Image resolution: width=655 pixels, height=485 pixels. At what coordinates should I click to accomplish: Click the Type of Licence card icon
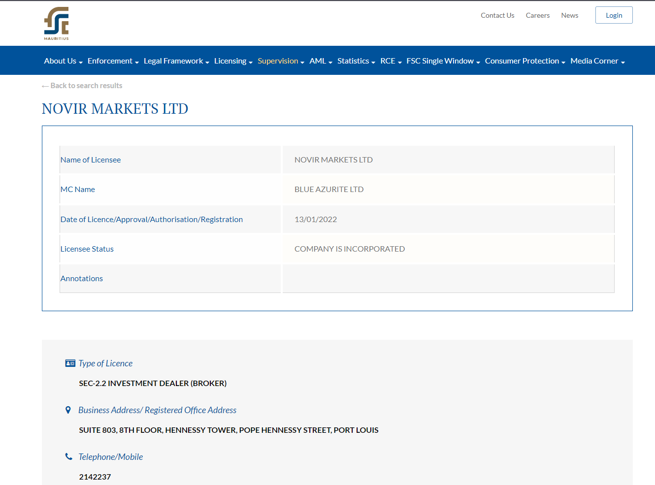[70, 363]
